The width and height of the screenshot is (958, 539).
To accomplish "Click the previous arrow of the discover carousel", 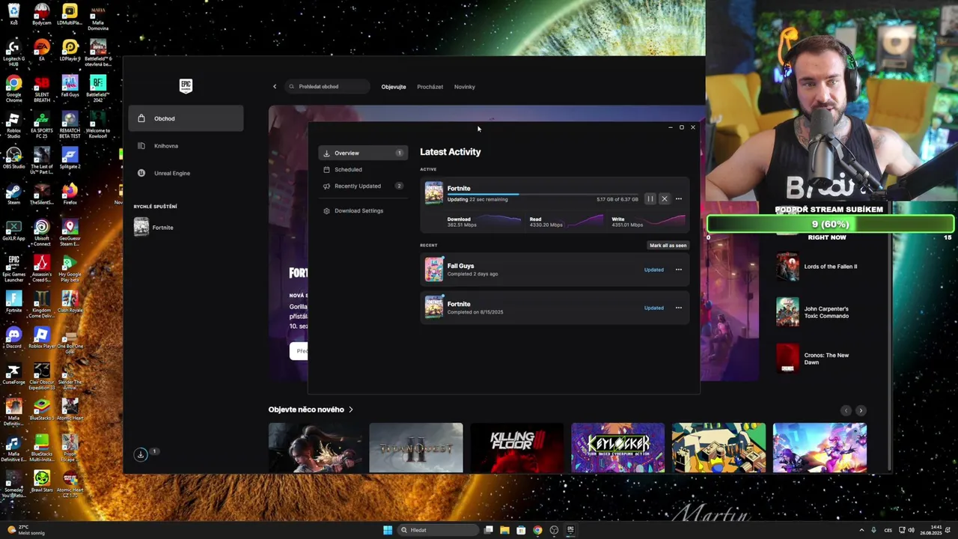I will [x=846, y=410].
